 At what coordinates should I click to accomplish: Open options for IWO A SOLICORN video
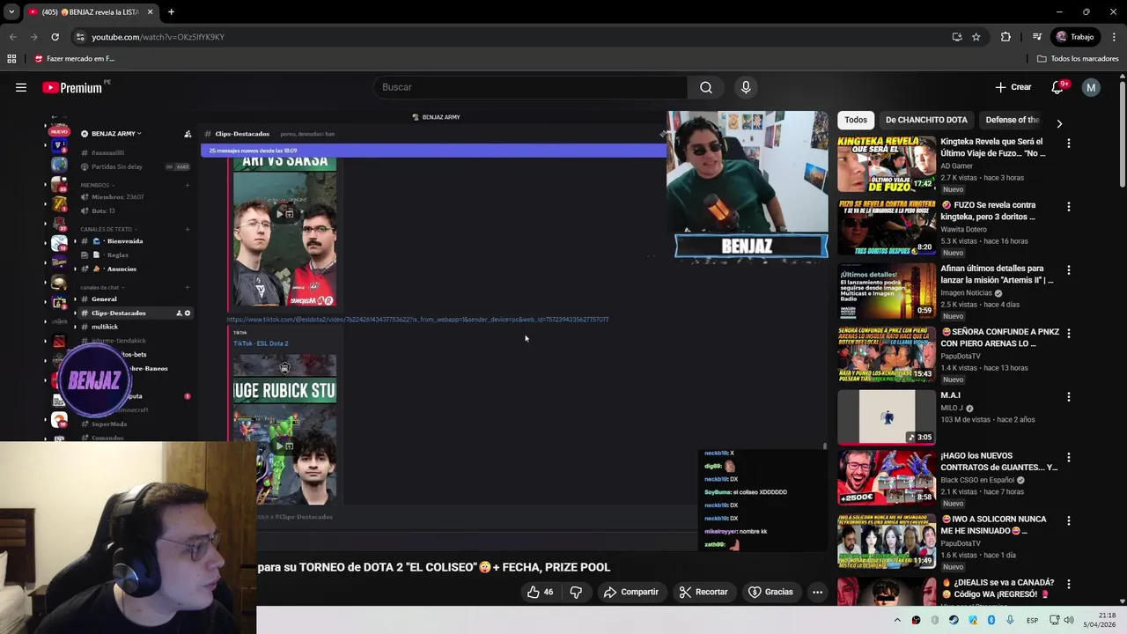click(x=1069, y=520)
